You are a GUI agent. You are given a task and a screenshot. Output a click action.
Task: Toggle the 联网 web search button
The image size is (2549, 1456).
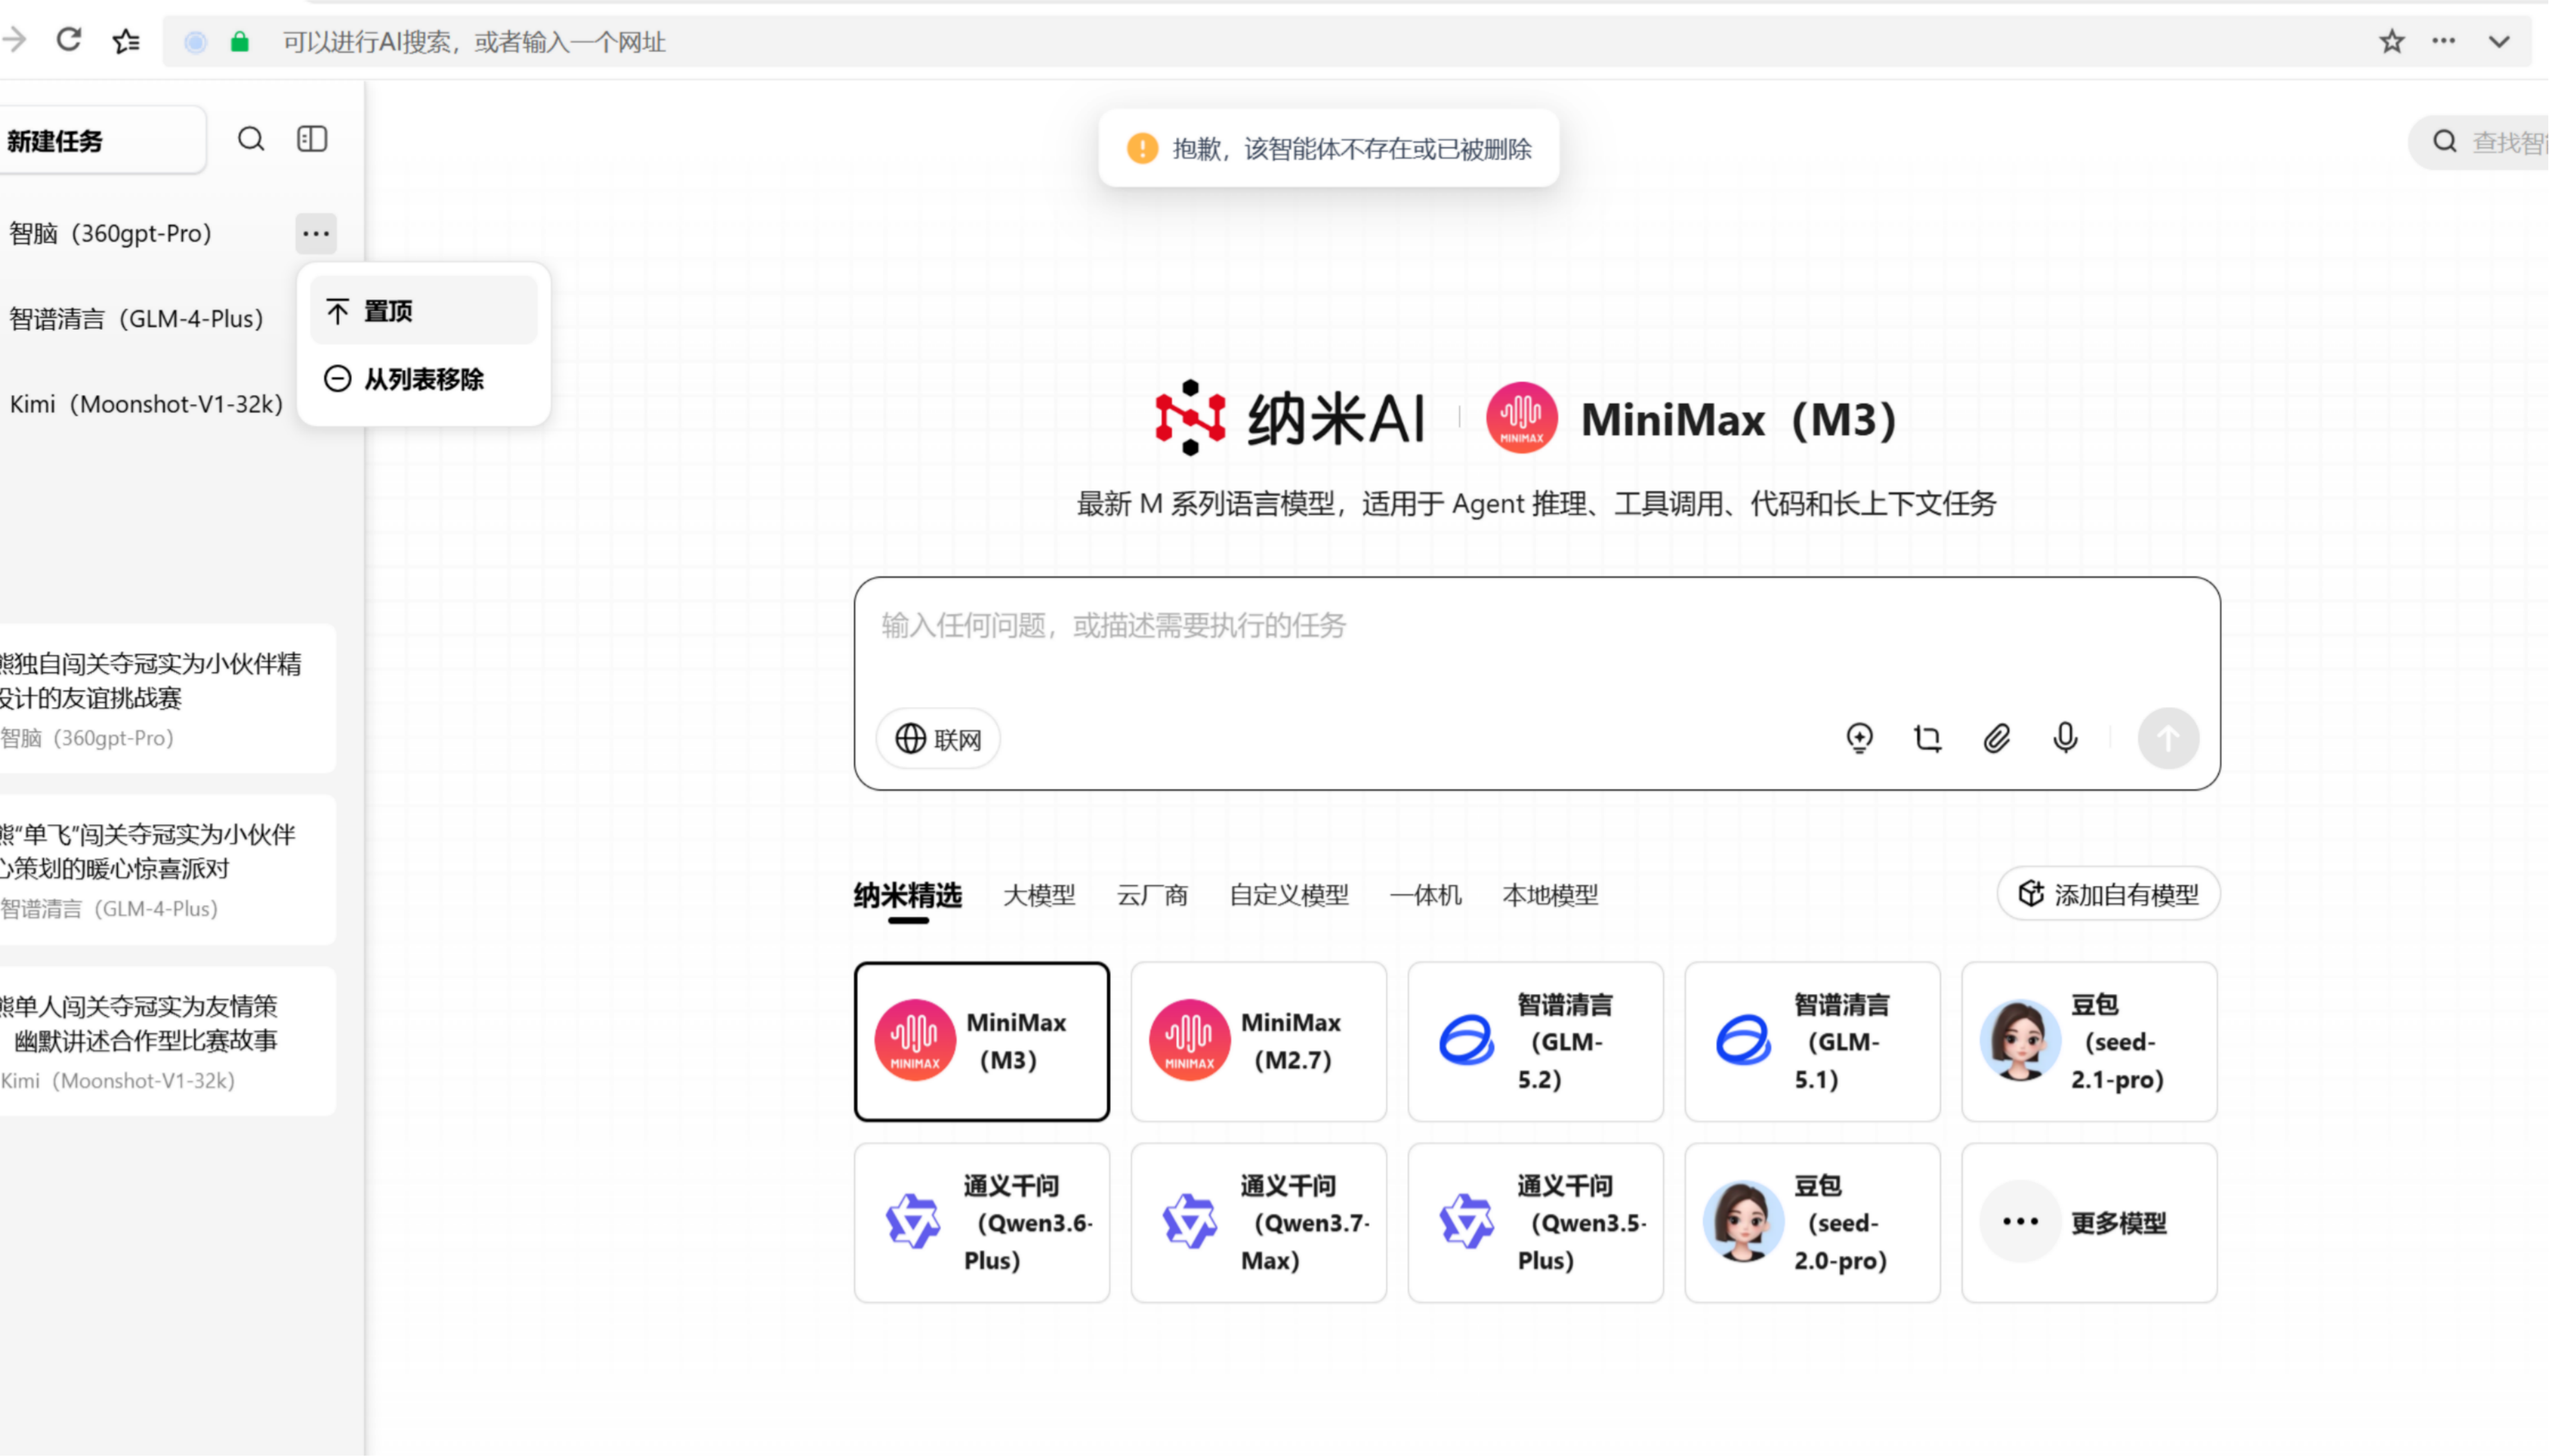[x=938, y=739]
